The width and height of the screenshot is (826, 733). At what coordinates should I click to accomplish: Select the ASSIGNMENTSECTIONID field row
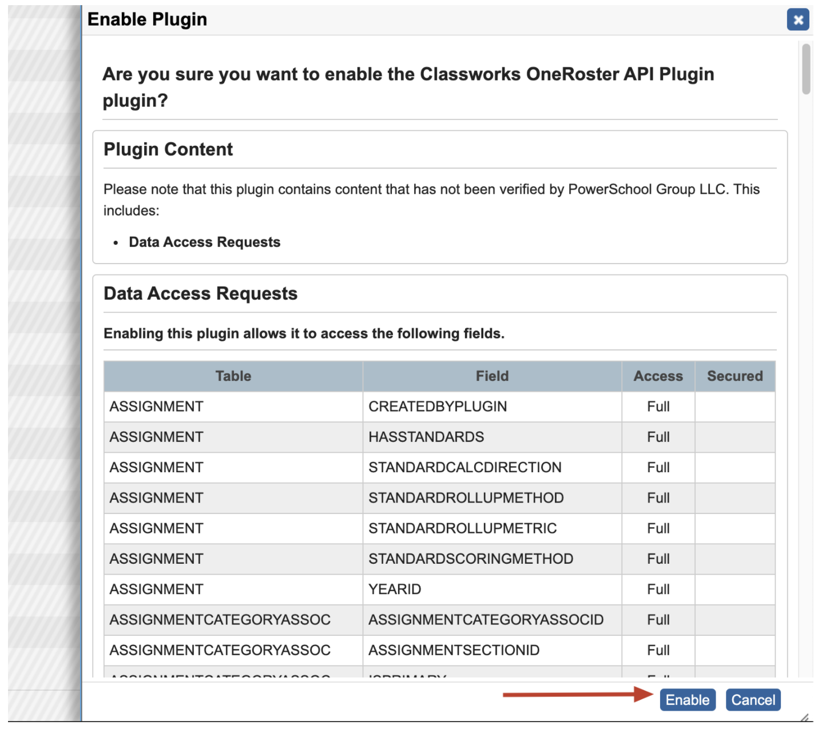(x=454, y=650)
